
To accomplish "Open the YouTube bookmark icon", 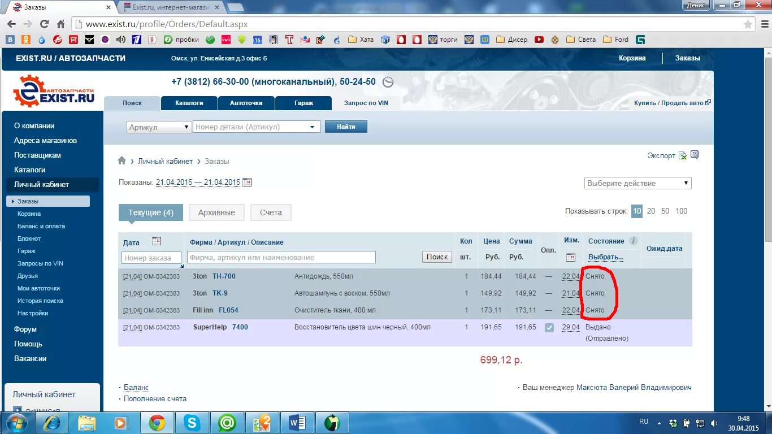I will click(539, 40).
